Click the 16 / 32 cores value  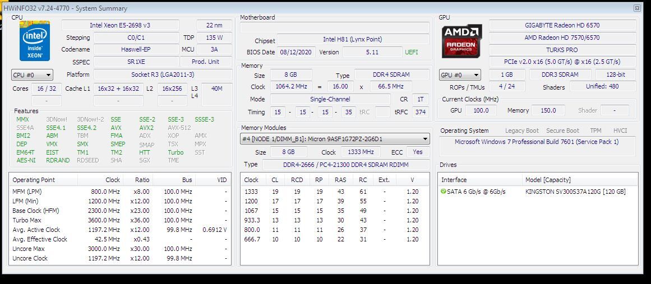pyautogui.click(x=47, y=89)
